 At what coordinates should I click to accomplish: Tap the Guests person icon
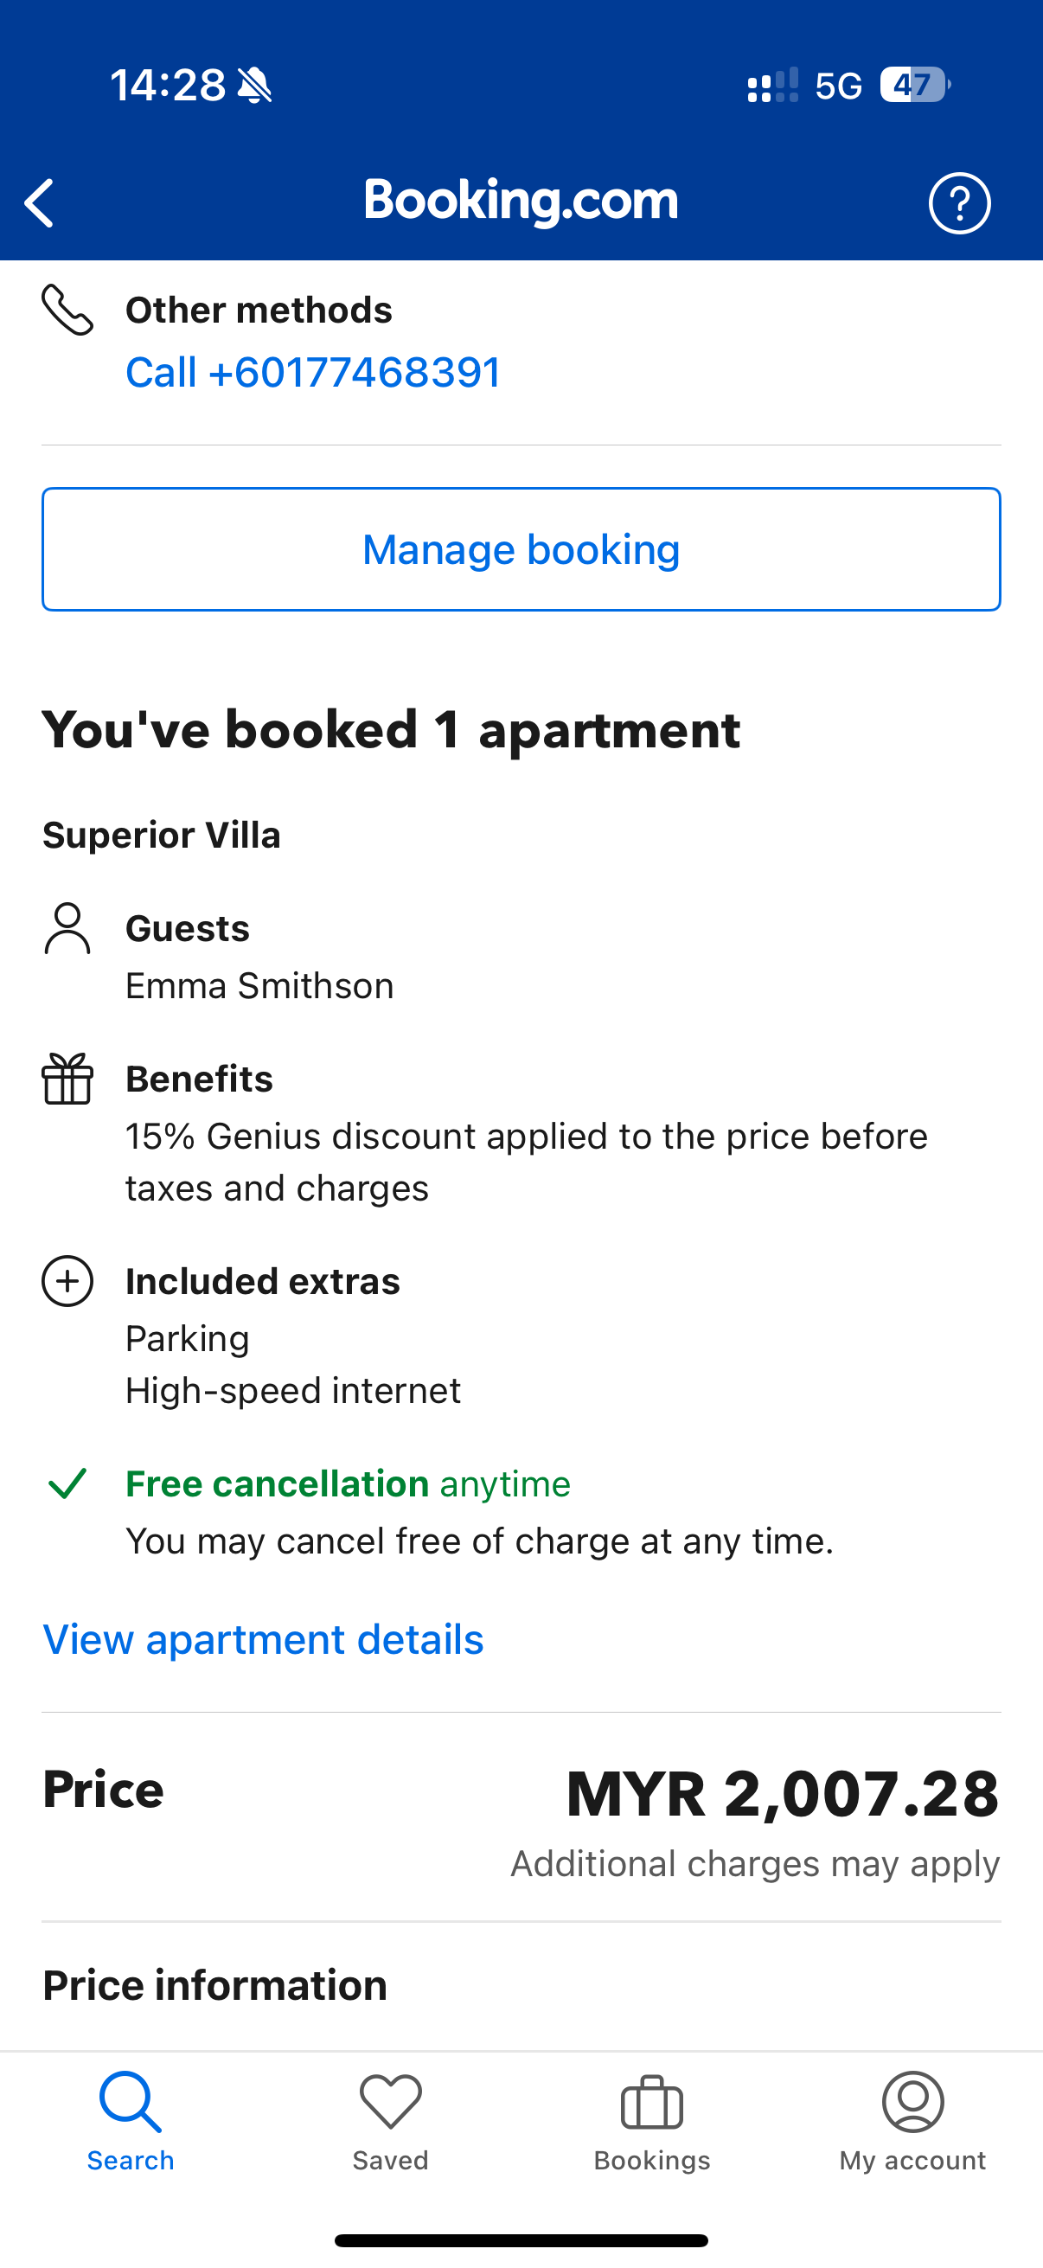point(67,929)
